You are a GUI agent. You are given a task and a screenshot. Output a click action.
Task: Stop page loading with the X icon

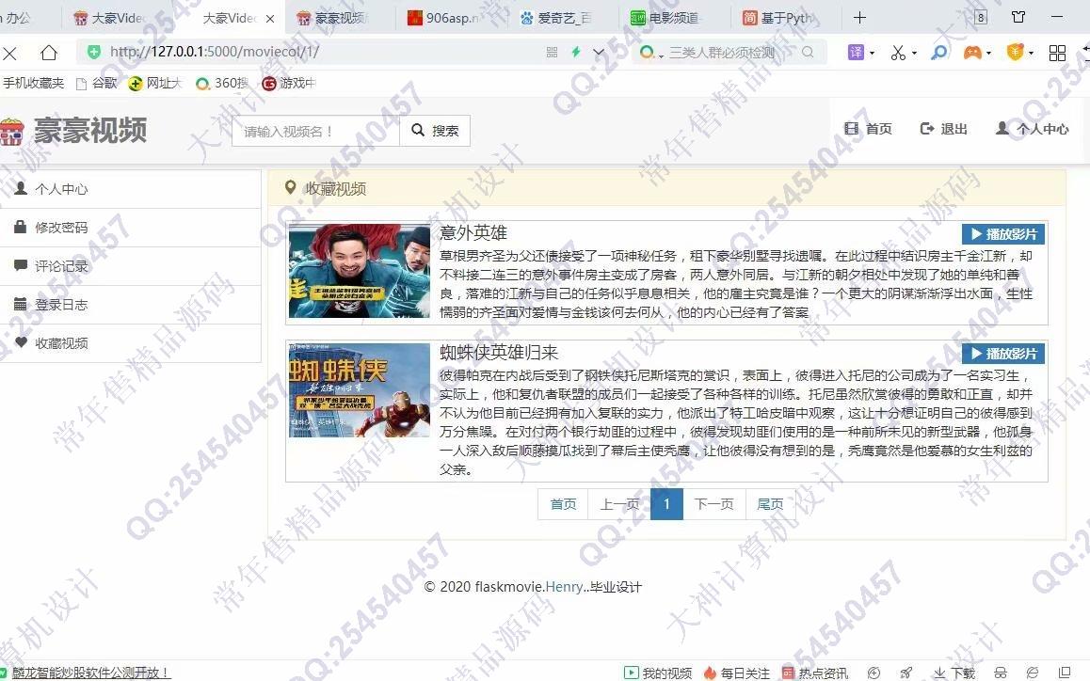pos(9,52)
